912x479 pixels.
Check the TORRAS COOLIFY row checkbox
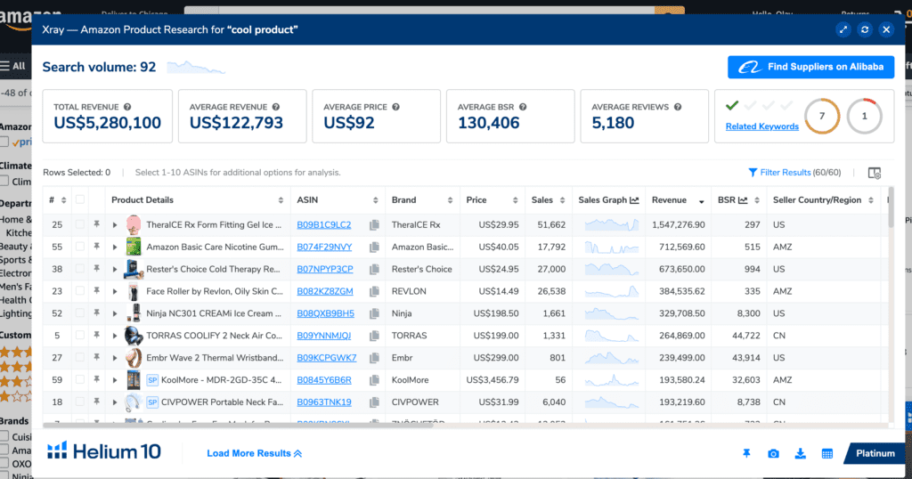(79, 335)
